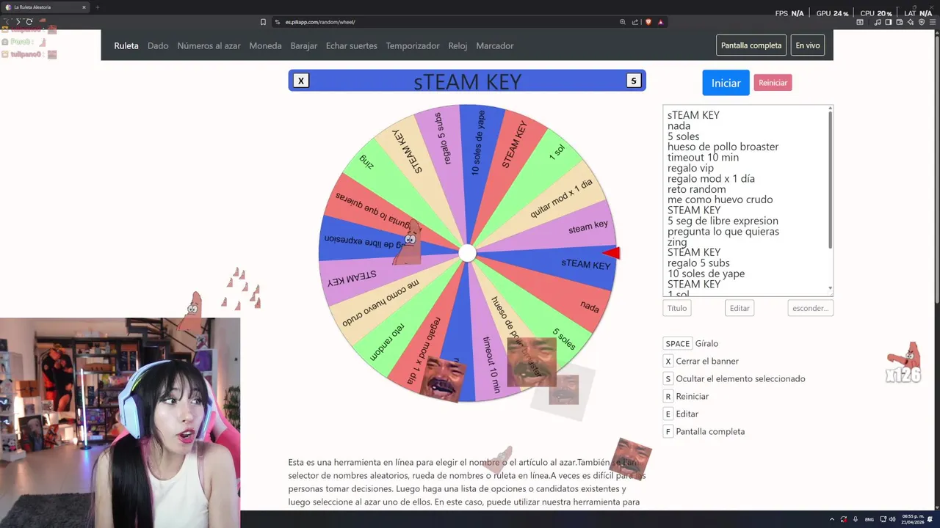Click the scroll-down arrow of entries list
This screenshot has height=528, width=940.
pos(831,289)
